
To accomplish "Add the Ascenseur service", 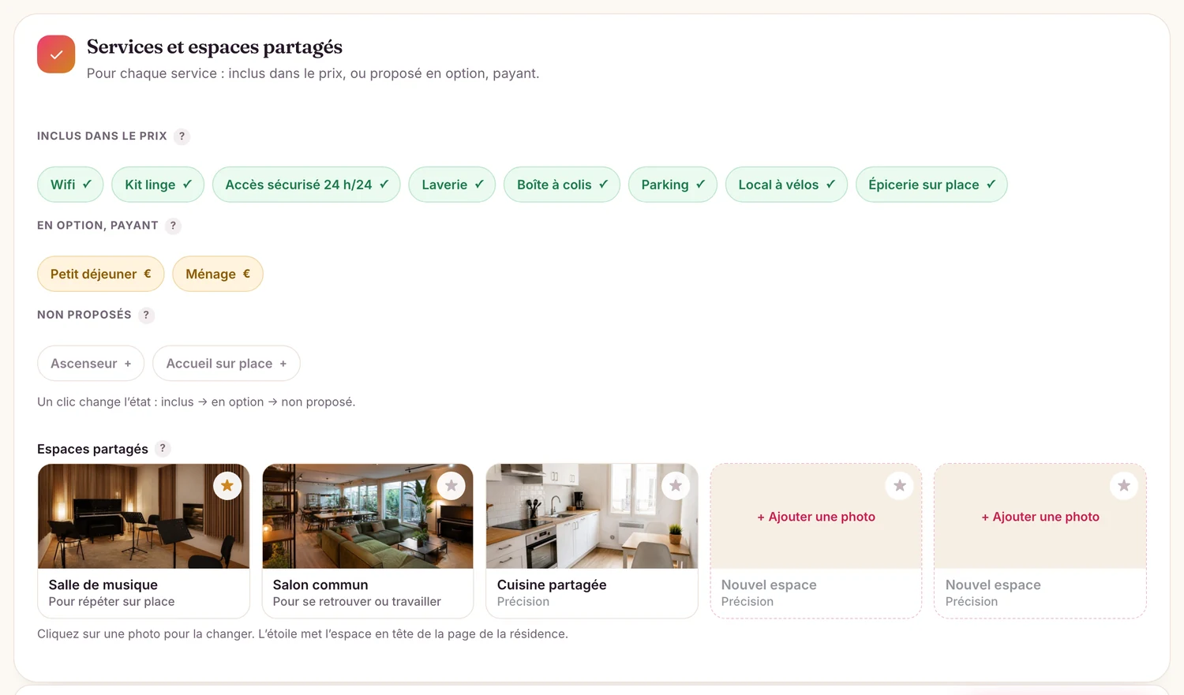I will tap(91, 364).
